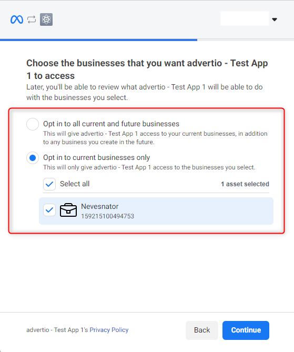Click the atom app icon in header
Screen dimensions: 294x352
coord(46,19)
